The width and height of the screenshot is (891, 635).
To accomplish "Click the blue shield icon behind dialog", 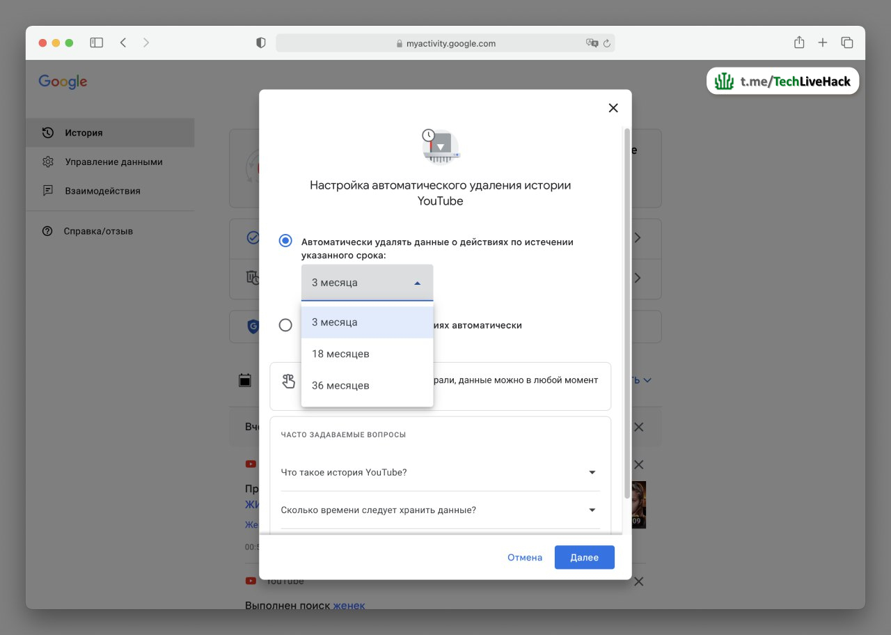I will (x=253, y=326).
